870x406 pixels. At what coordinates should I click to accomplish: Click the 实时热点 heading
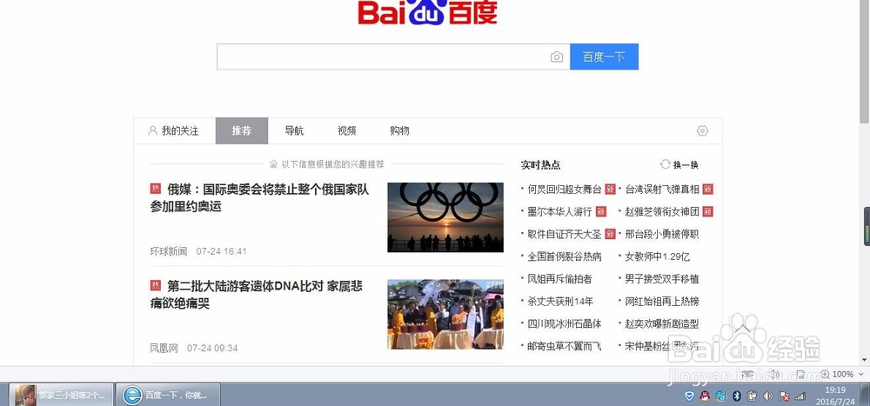click(x=540, y=164)
